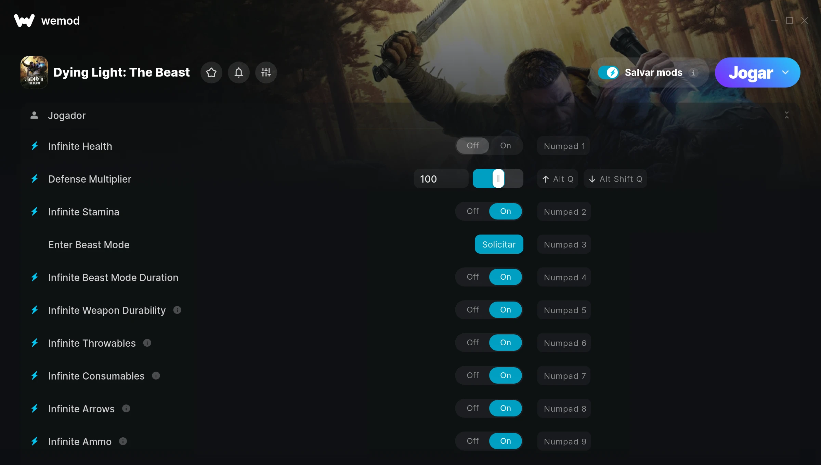
Task: Open the Jogar dropdown arrow
Action: [x=785, y=72]
